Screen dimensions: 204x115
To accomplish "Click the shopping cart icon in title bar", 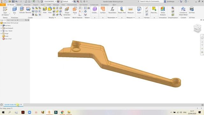I will coord(181,1).
